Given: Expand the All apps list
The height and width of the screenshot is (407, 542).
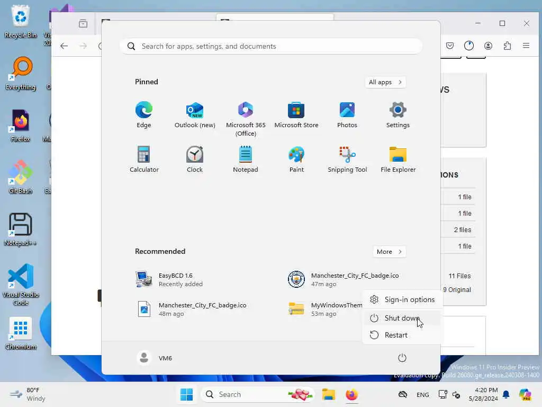Looking at the screenshot, I should pyautogui.click(x=385, y=82).
